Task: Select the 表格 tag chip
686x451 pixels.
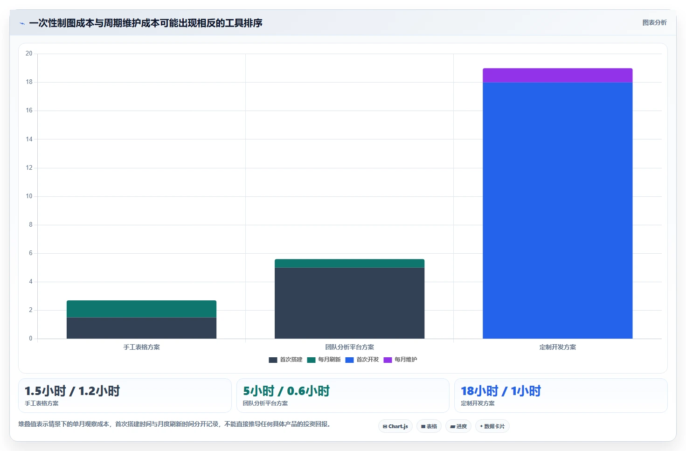Action: pyautogui.click(x=429, y=426)
